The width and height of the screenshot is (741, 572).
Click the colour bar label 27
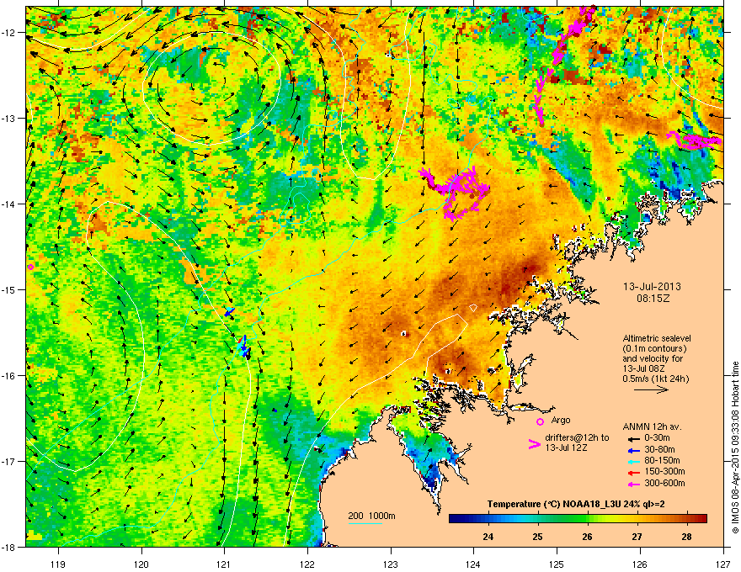pyautogui.click(x=637, y=537)
